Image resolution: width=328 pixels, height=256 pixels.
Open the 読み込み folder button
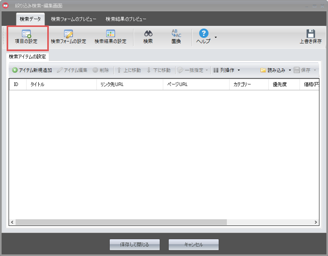pyautogui.click(x=273, y=70)
